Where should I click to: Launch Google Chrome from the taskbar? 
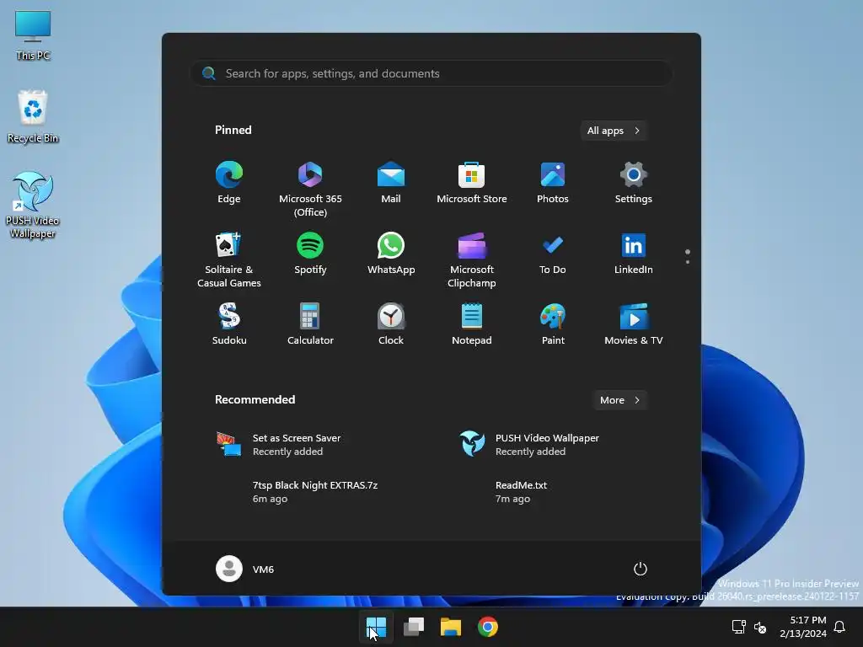488,627
